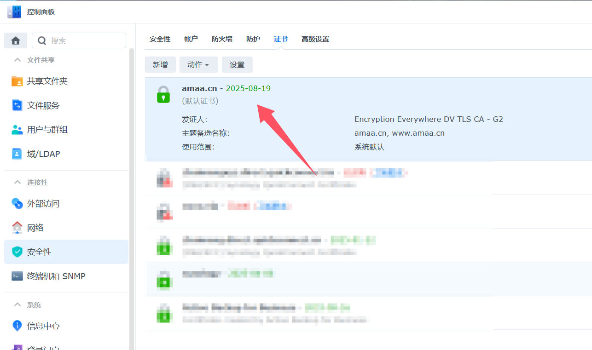Click the 设置 button
This screenshot has width=592, height=350.
237,65
